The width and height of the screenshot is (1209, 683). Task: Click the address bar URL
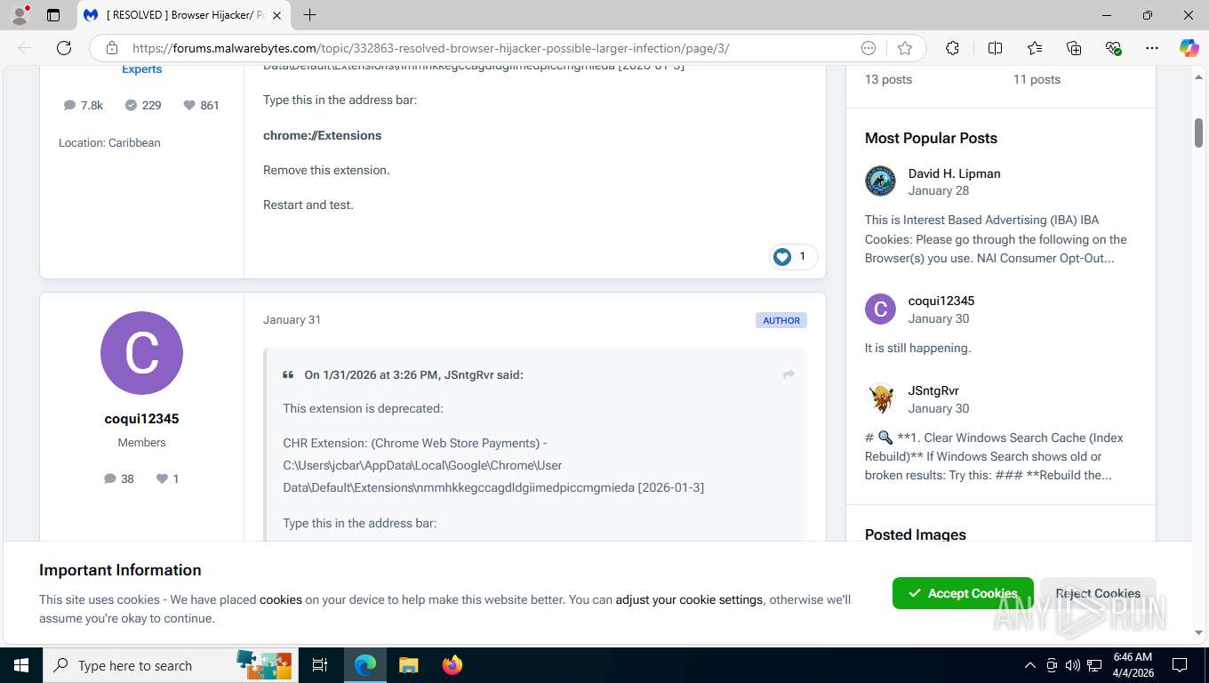coord(431,48)
